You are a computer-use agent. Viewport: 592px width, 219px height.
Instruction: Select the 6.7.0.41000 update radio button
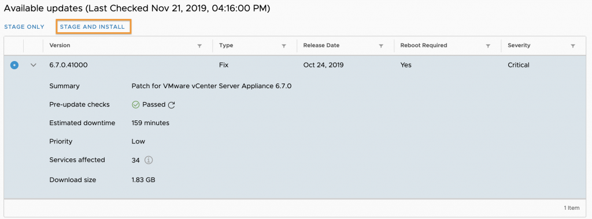click(14, 65)
